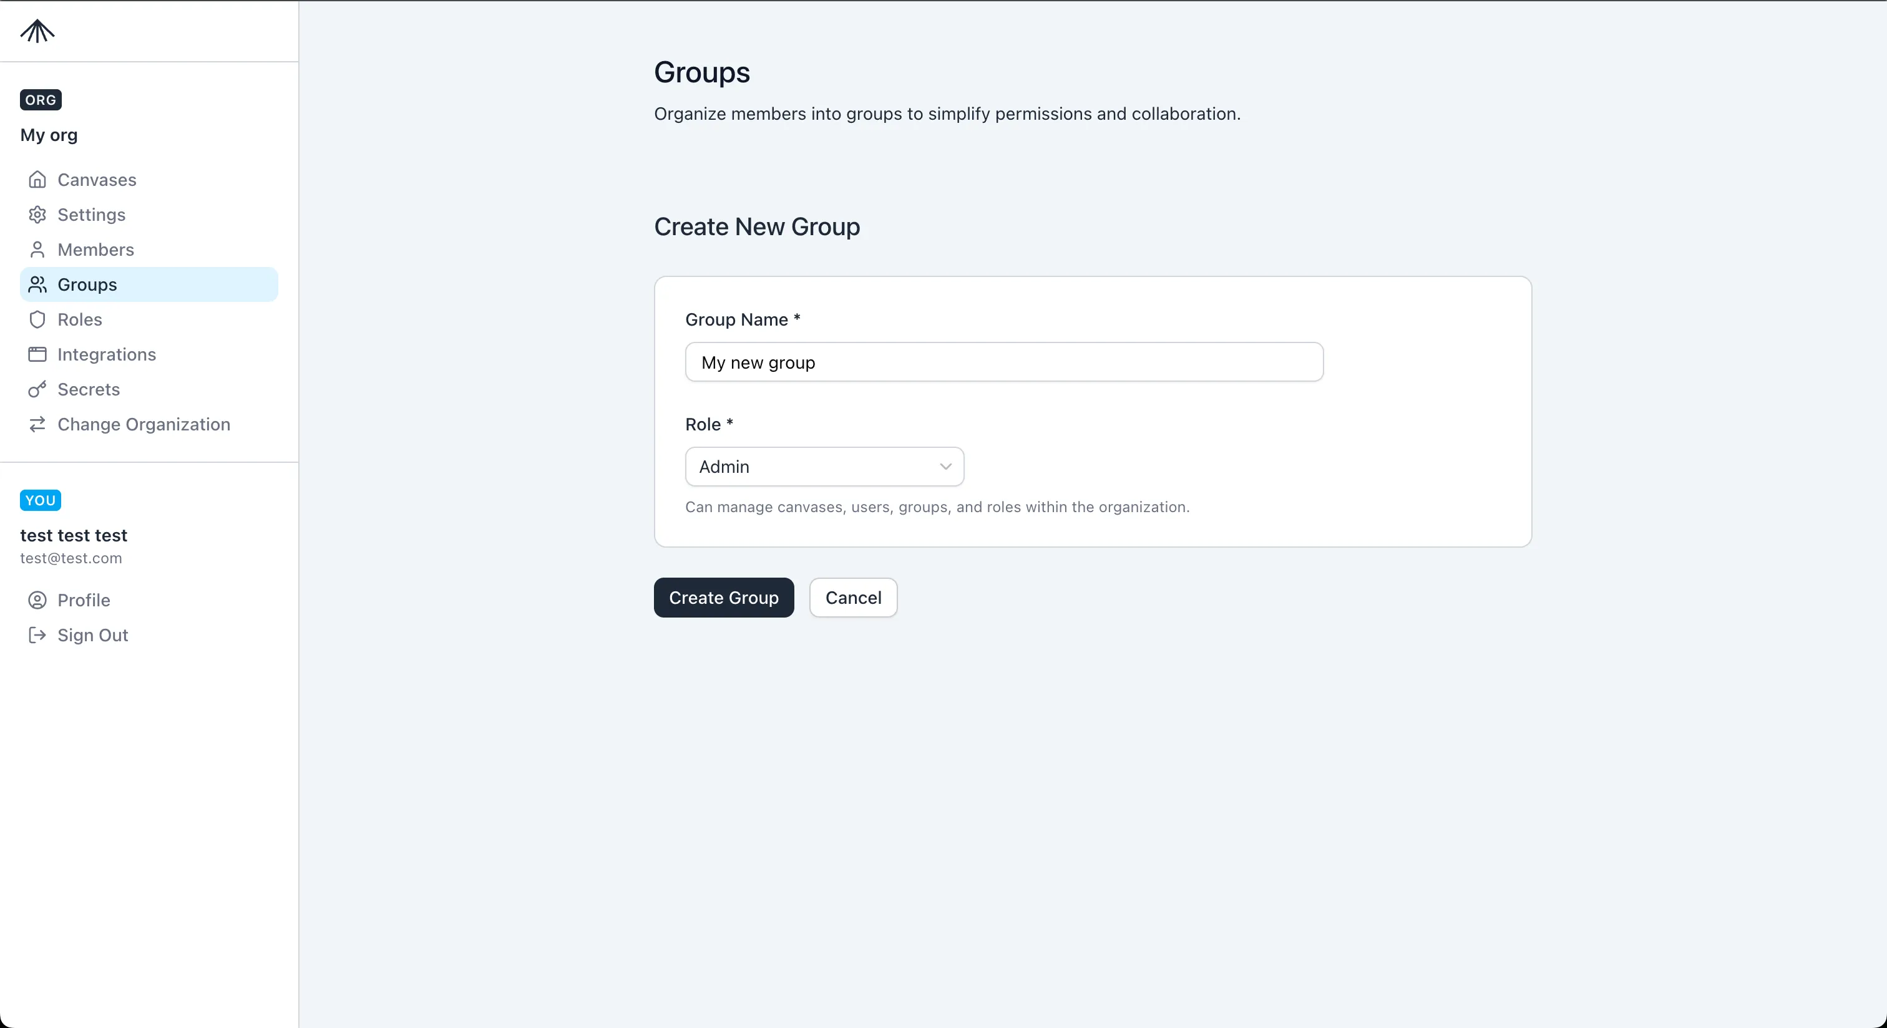The image size is (1887, 1028).
Task: Select the Canvases home icon
Action: point(37,180)
